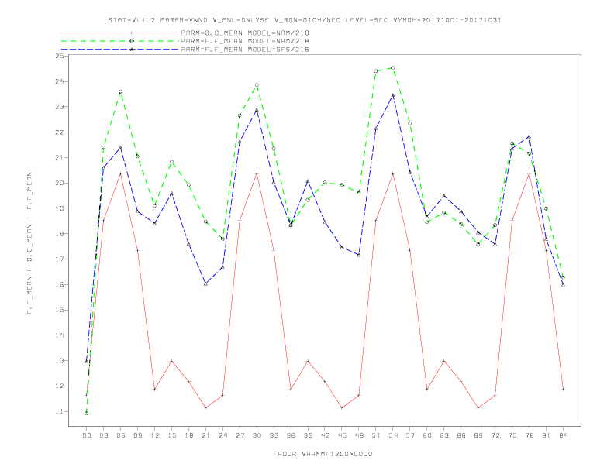Click x-axis forecast hour label 48

(x=359, y=435)
